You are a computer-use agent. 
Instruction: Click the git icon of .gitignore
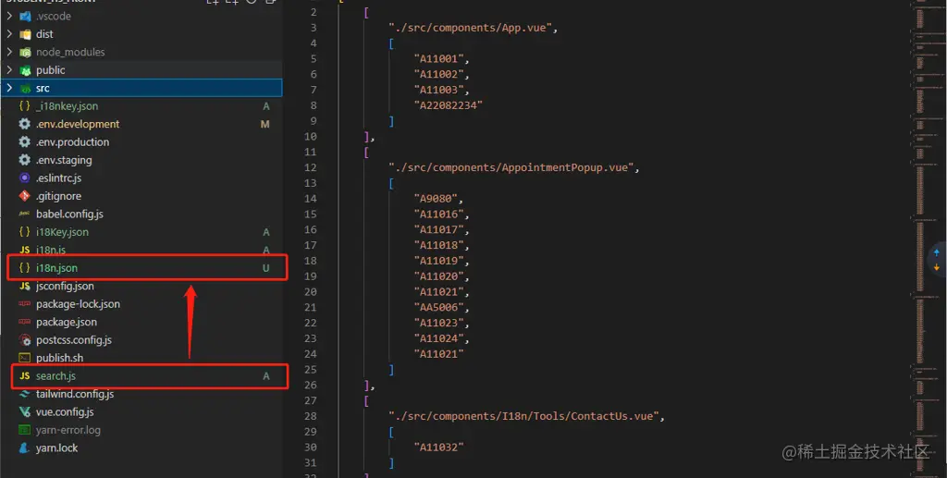25,196
